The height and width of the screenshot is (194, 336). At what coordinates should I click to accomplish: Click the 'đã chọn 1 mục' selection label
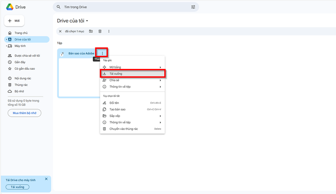[x=75, y=31]
